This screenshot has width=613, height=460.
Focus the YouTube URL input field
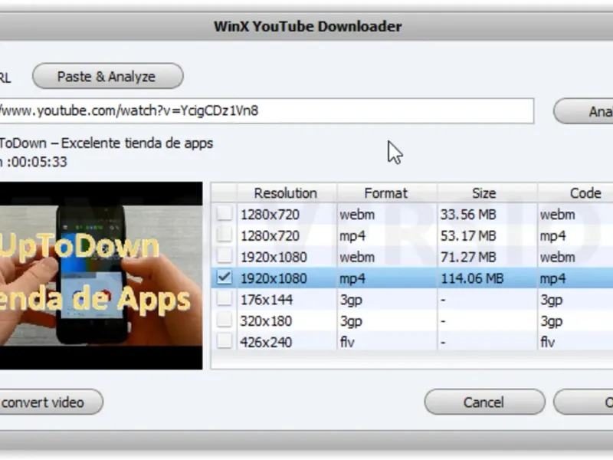(267, 111)
